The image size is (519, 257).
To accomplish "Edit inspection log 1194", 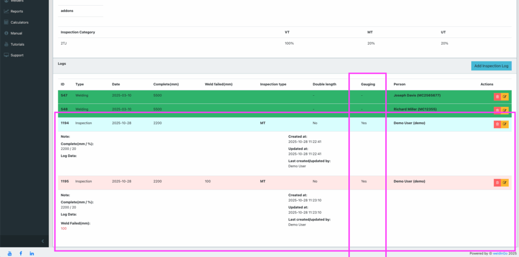I will [504, 124].
